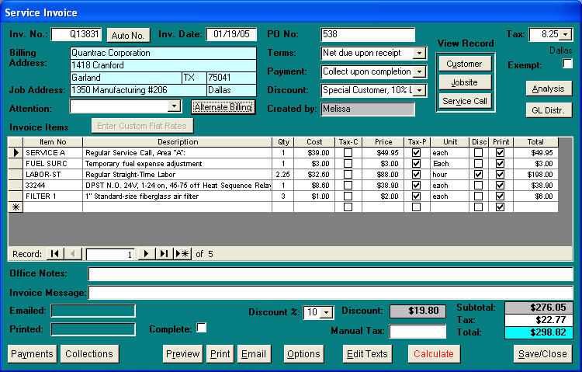Click into the Invoice Message field
The image size is (582, 372).
pos(331,293)
